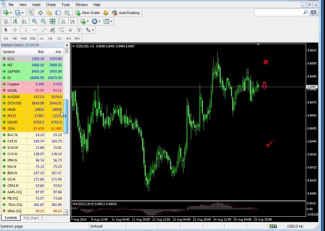Select the AAPL.OQ symbol row
Viewport: 325px width, 231px height.
[32, 192]
